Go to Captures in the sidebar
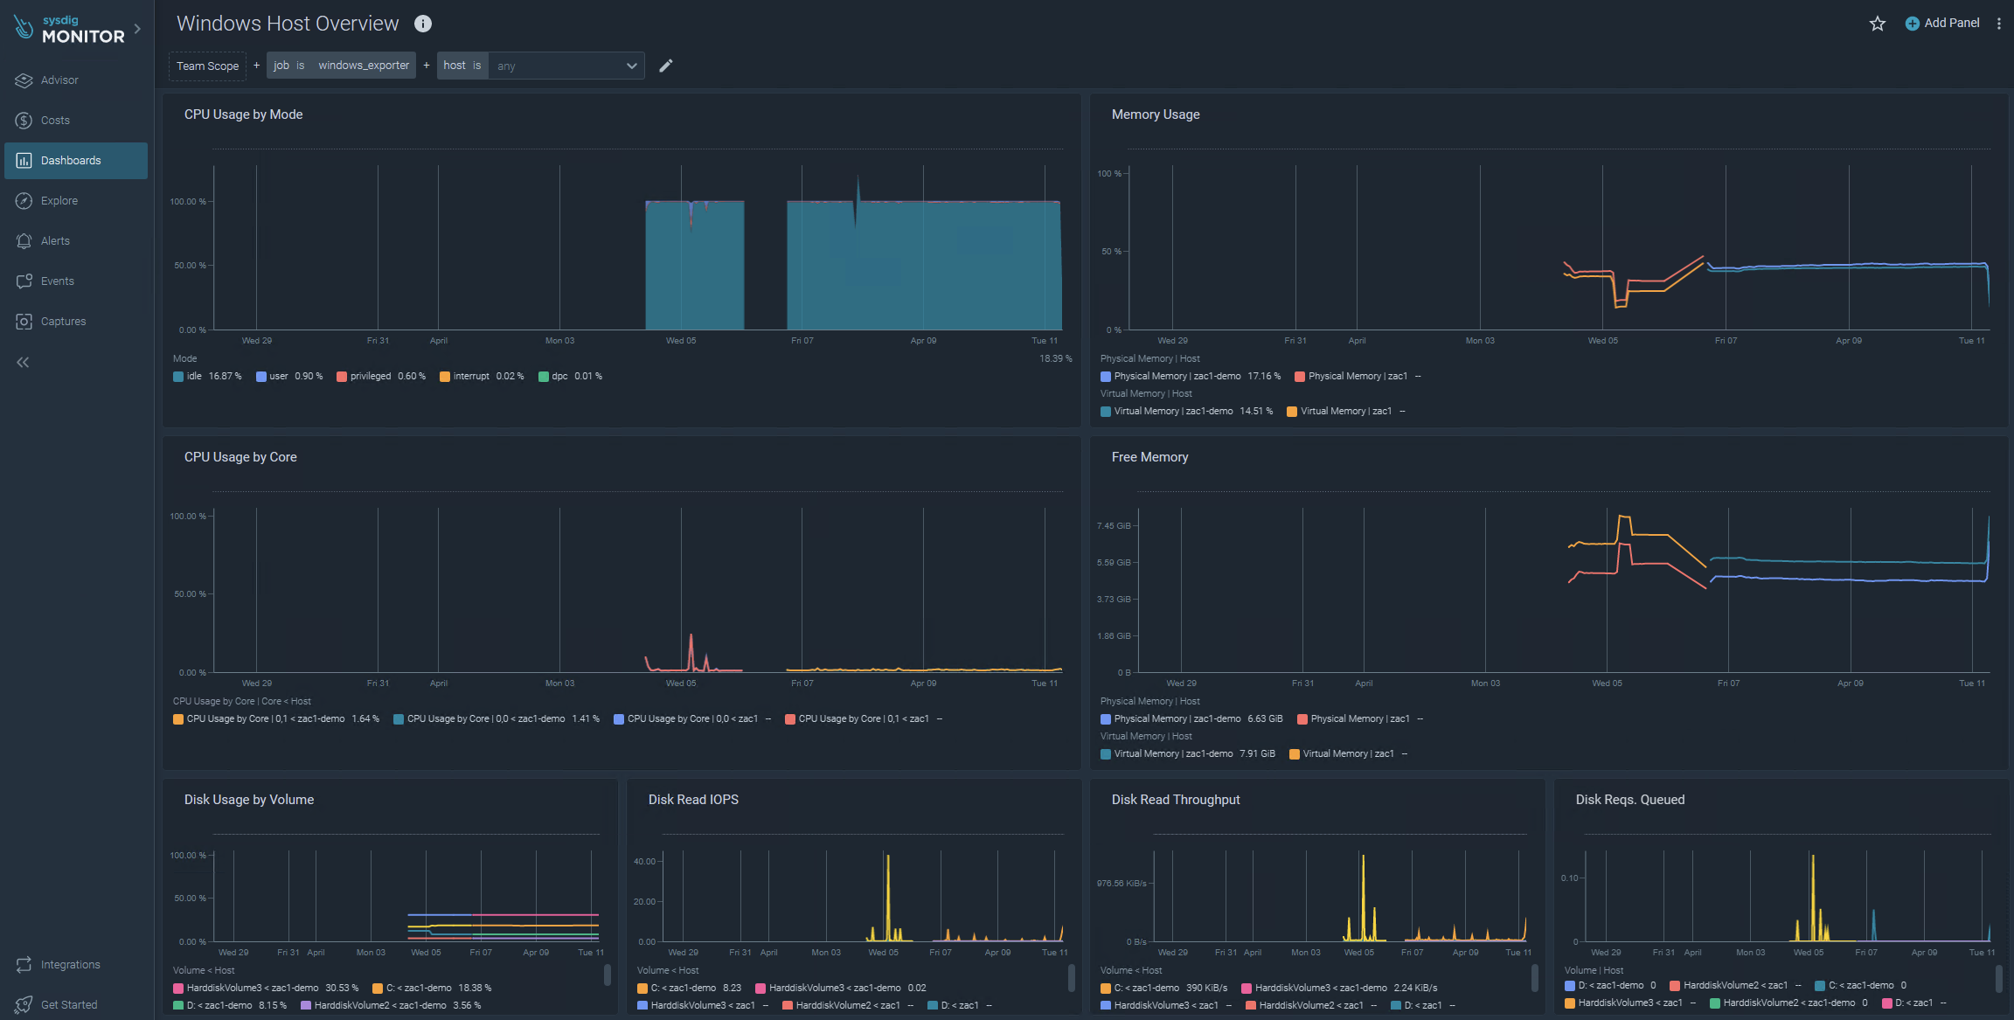The width and height of the screenshot is (2014, 1020). 63,322
